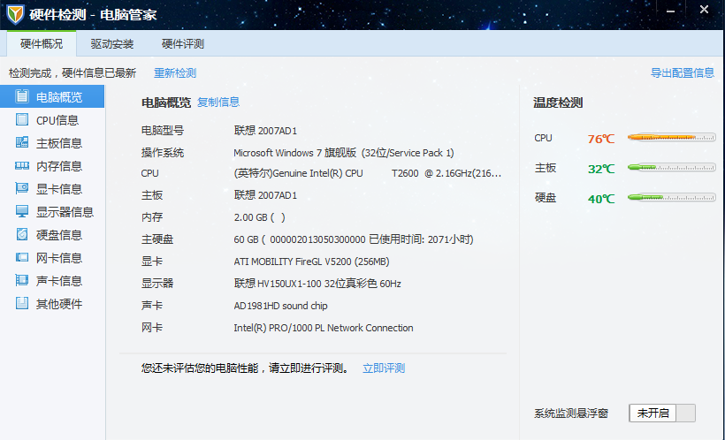Click the CPU temperature bar

[671, 137]
